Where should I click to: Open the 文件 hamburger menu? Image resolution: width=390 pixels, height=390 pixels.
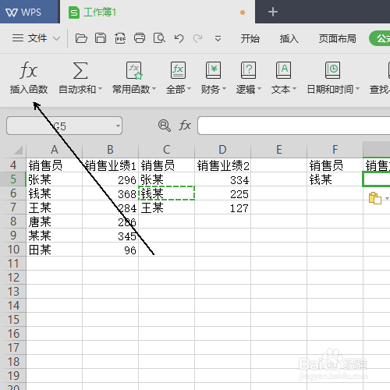pyautogui.click(x=30, y=38)
